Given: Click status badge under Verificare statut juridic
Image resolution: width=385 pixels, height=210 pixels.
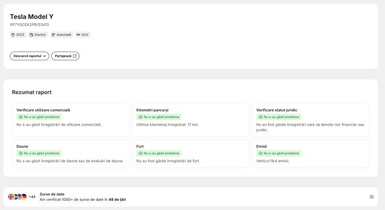Looking at the screenshot, I should coord(279,117).
